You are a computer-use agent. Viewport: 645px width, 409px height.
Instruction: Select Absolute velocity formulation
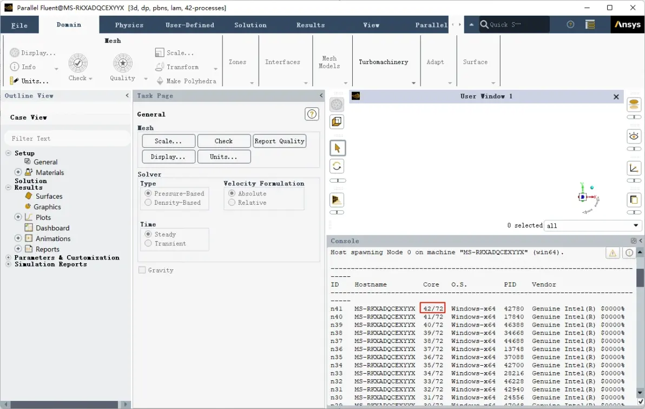[x=232, y=193]
